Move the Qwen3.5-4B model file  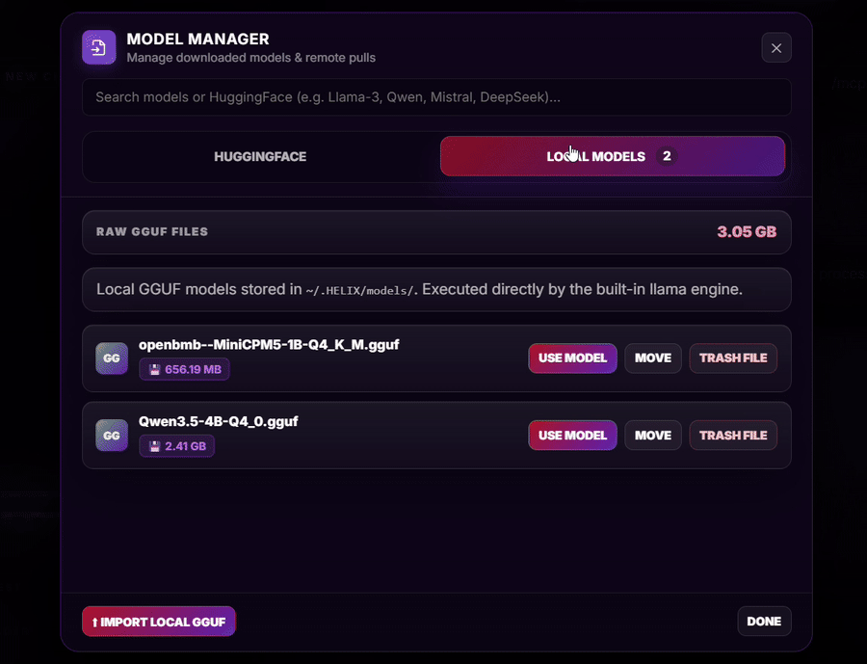(x=653, y=436)
